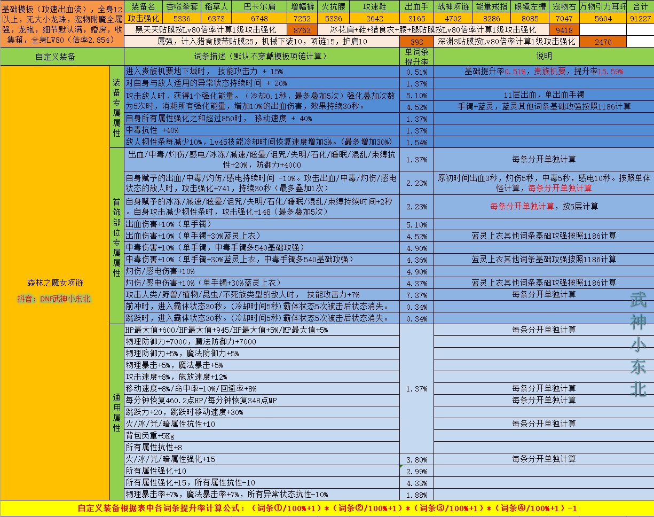The width and height of the screenshot is (654, 517).
Task: Select the 万物引力耳环 column header
Action: [x=602, y=6]
